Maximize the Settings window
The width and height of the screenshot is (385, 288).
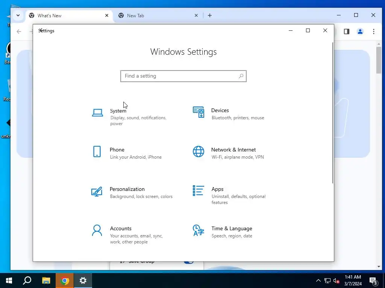point(308,30)
